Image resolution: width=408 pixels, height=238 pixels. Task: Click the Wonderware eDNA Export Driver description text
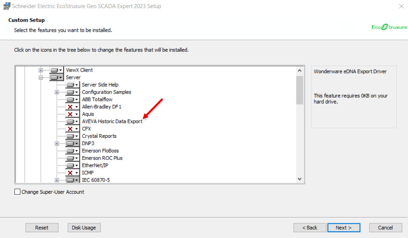[350, 72]
